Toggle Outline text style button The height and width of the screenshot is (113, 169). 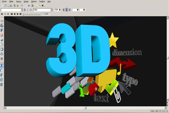tap(31, 10)
